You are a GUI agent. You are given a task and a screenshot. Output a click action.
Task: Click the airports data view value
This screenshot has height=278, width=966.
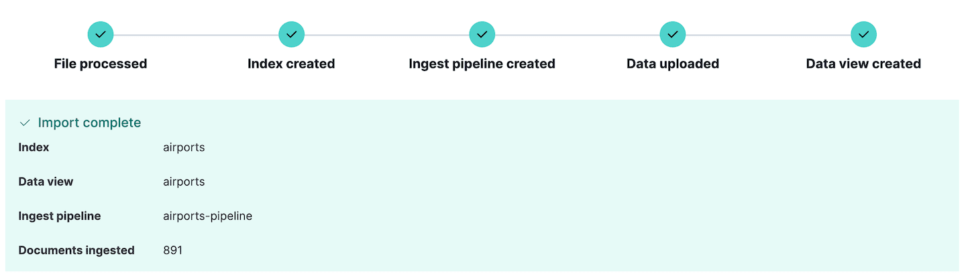tap(184, 182)
